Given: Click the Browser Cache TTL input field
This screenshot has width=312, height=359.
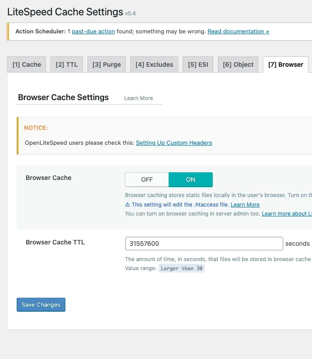Looking at the screenshot, I should click(204, 244).
